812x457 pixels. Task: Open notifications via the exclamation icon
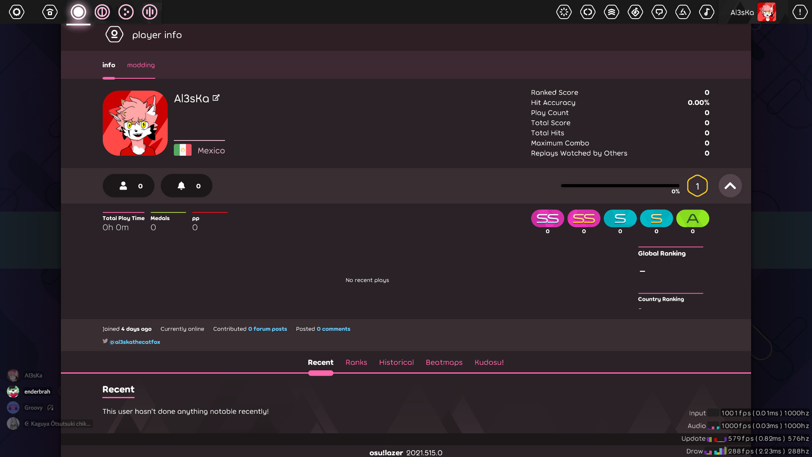[x=800, y=12]
